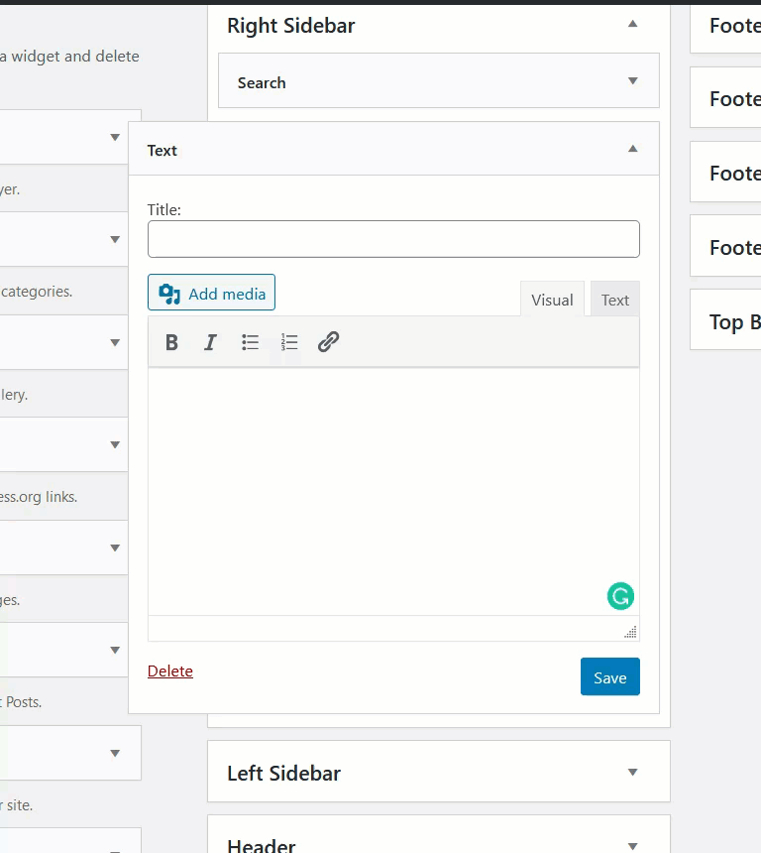Open the Top Bar widget area

(x=731, y=321)
